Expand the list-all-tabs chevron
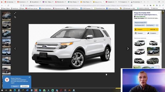 [x=148, y=2]
